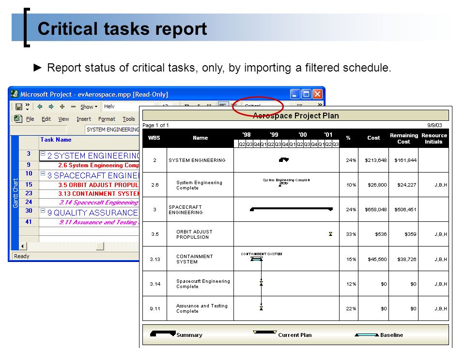
Task: Click row ID 24 in Project
Action: click(x=29, y=202)
